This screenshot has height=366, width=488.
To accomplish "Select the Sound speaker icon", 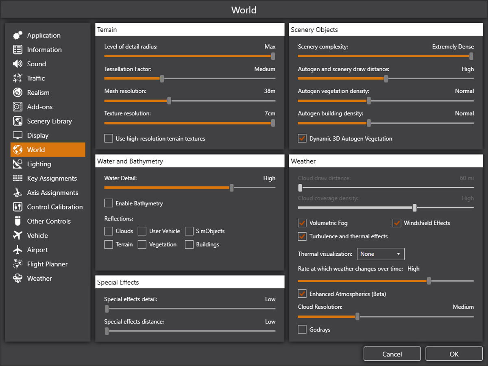I will (x=17, y=64).
